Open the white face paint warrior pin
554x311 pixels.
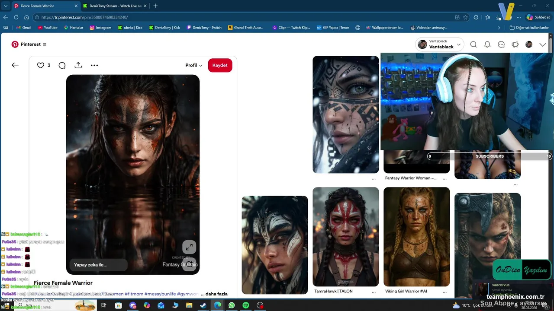pos(275,245)
